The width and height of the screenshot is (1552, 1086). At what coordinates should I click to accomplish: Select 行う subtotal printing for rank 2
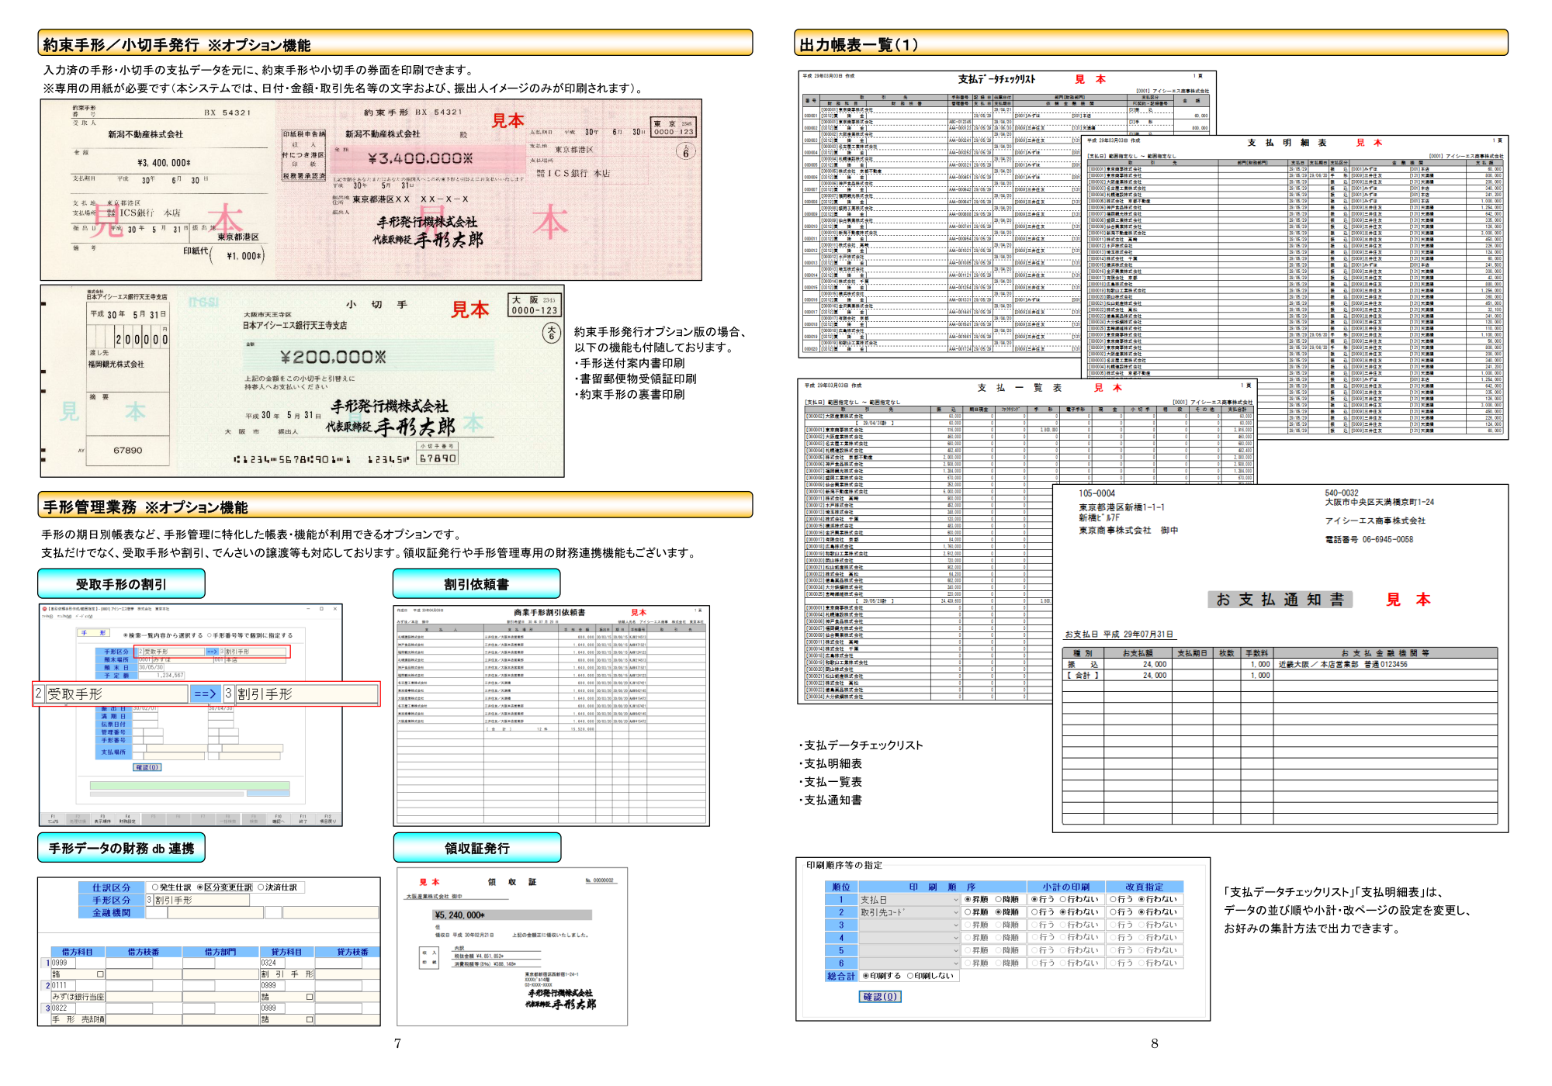click(x=1043, y=912)
